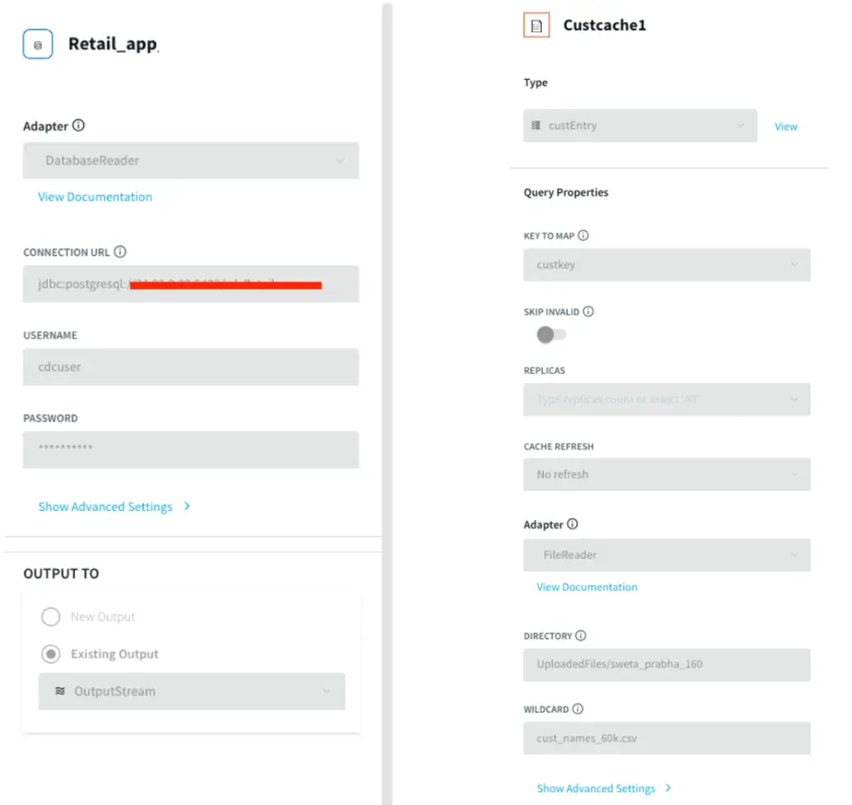Click the View link beside custEntry type

point(786,126)
